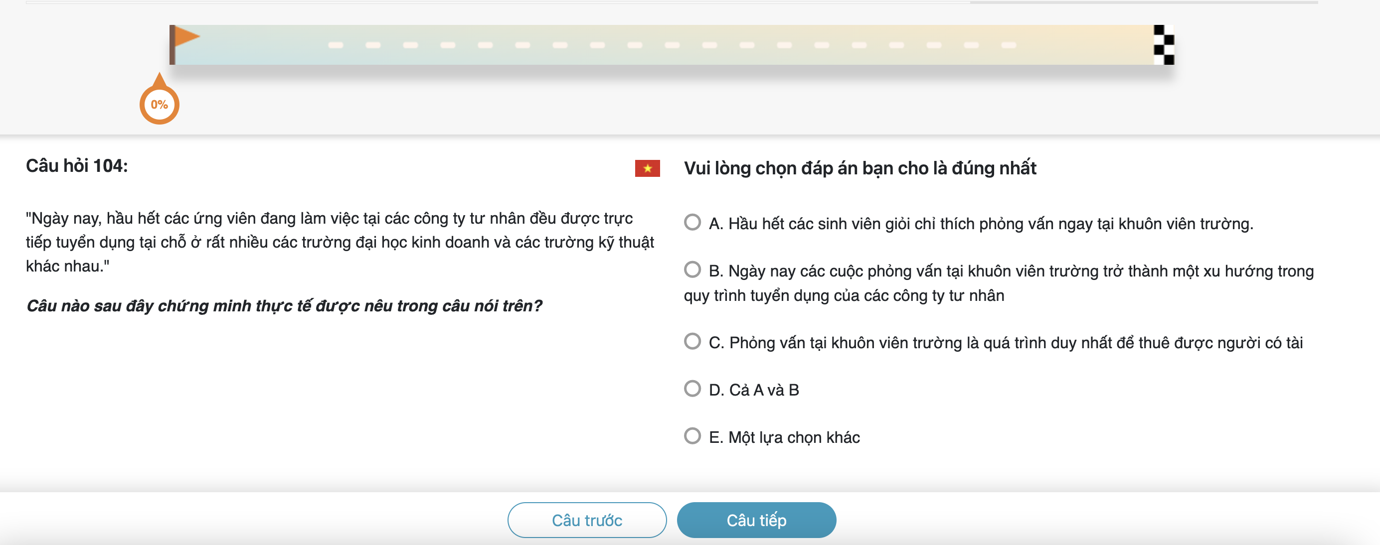Screen dimensions: 1380x545
Task: Select the 'Cả A và B' radio button
Action: 692,389
